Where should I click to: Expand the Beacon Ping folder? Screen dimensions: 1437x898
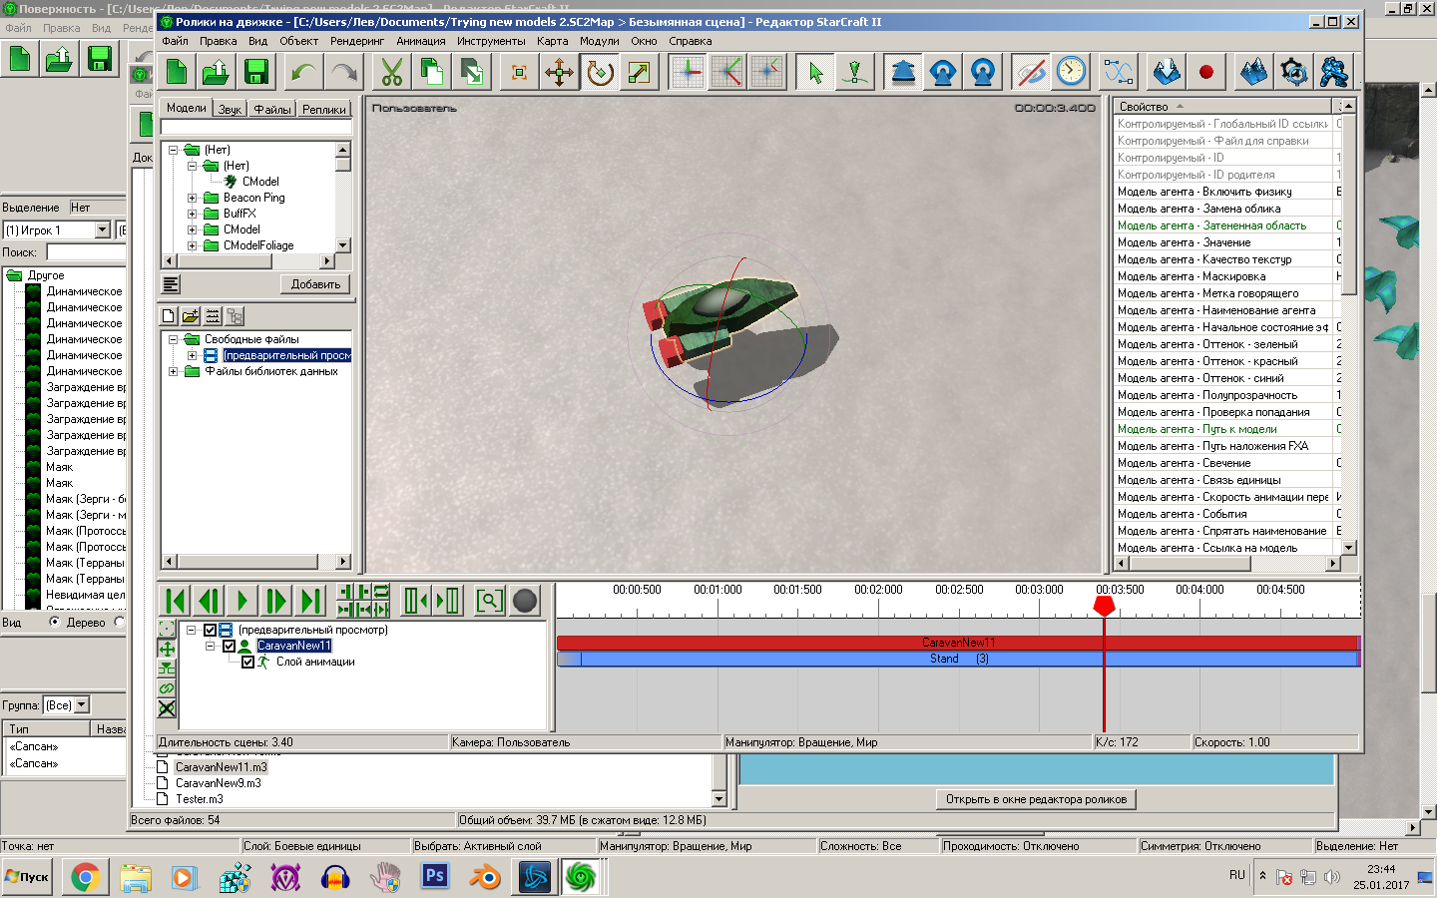(x=193, y=198)
